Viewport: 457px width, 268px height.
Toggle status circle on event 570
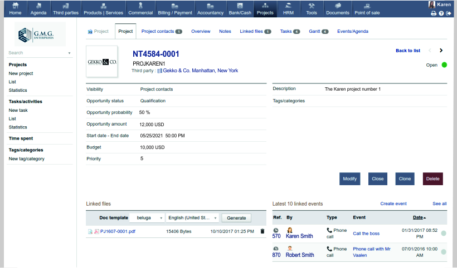click(x=444, y=234)
